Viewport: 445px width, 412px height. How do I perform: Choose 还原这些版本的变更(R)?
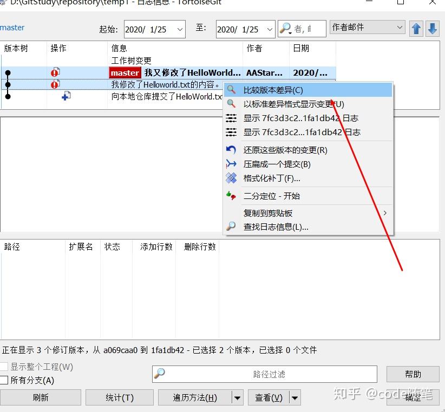[x=308, y=150]
